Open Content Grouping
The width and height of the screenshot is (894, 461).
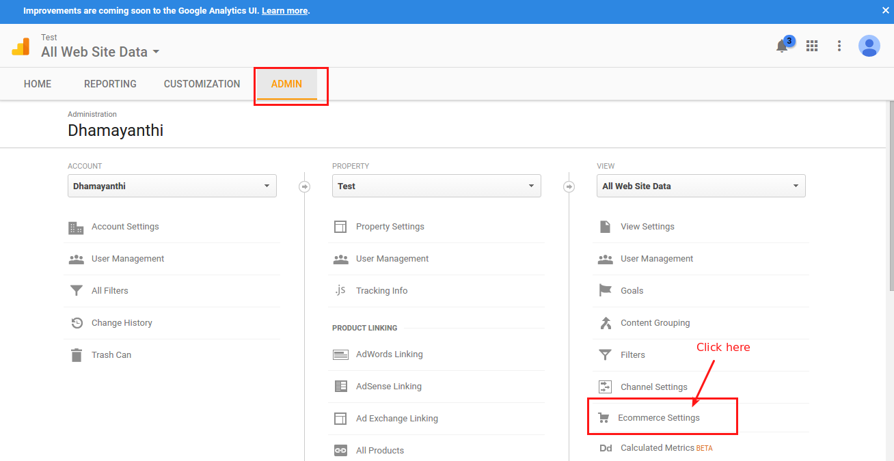pos(655,323)
